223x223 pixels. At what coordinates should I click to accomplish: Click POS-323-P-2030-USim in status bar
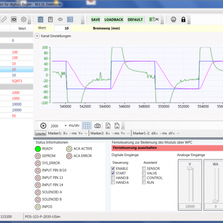pos(43,217)
